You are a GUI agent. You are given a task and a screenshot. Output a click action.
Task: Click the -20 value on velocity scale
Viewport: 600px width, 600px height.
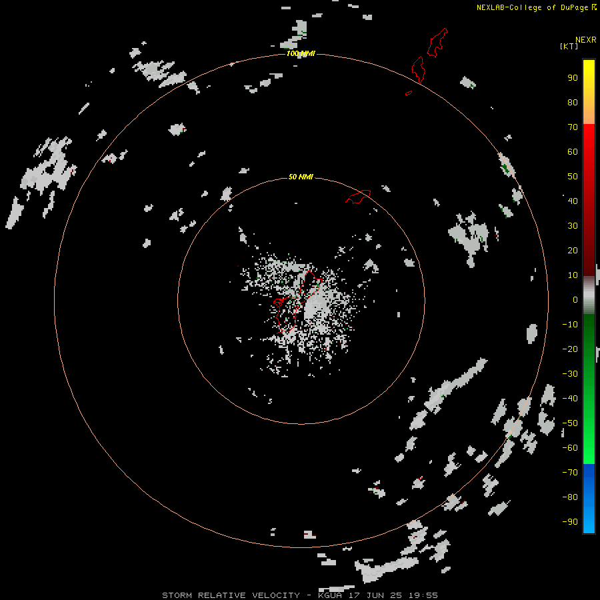(x=570, y=349)
